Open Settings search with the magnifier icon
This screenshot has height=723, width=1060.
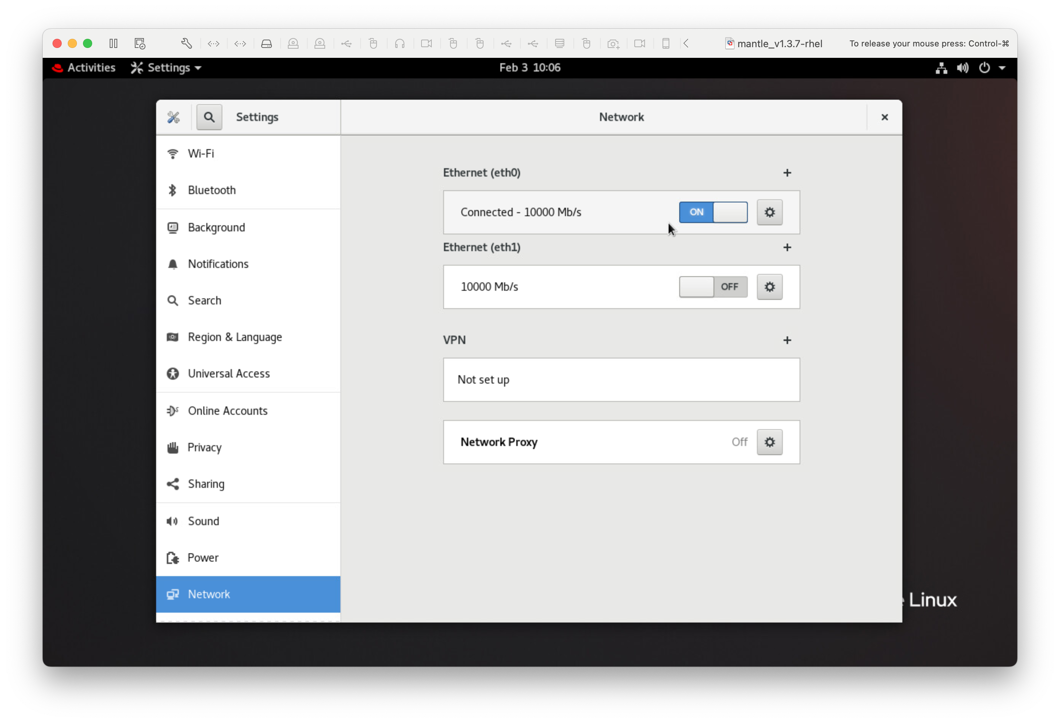point(209,117)
